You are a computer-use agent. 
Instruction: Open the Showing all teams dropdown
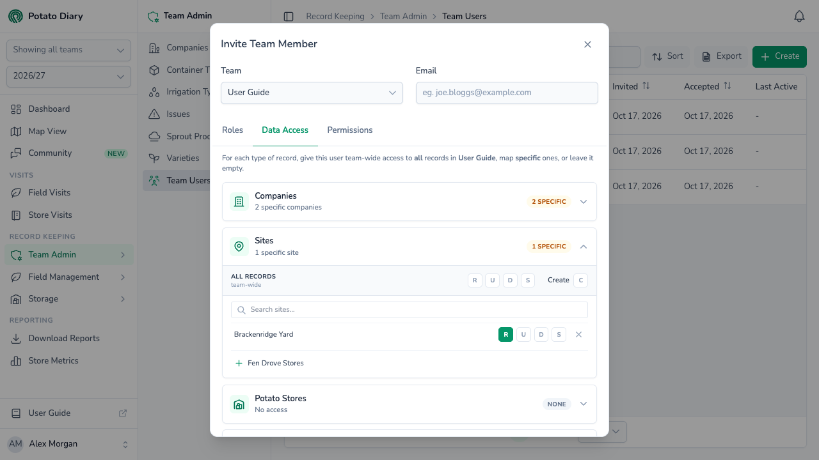[68, 50]
